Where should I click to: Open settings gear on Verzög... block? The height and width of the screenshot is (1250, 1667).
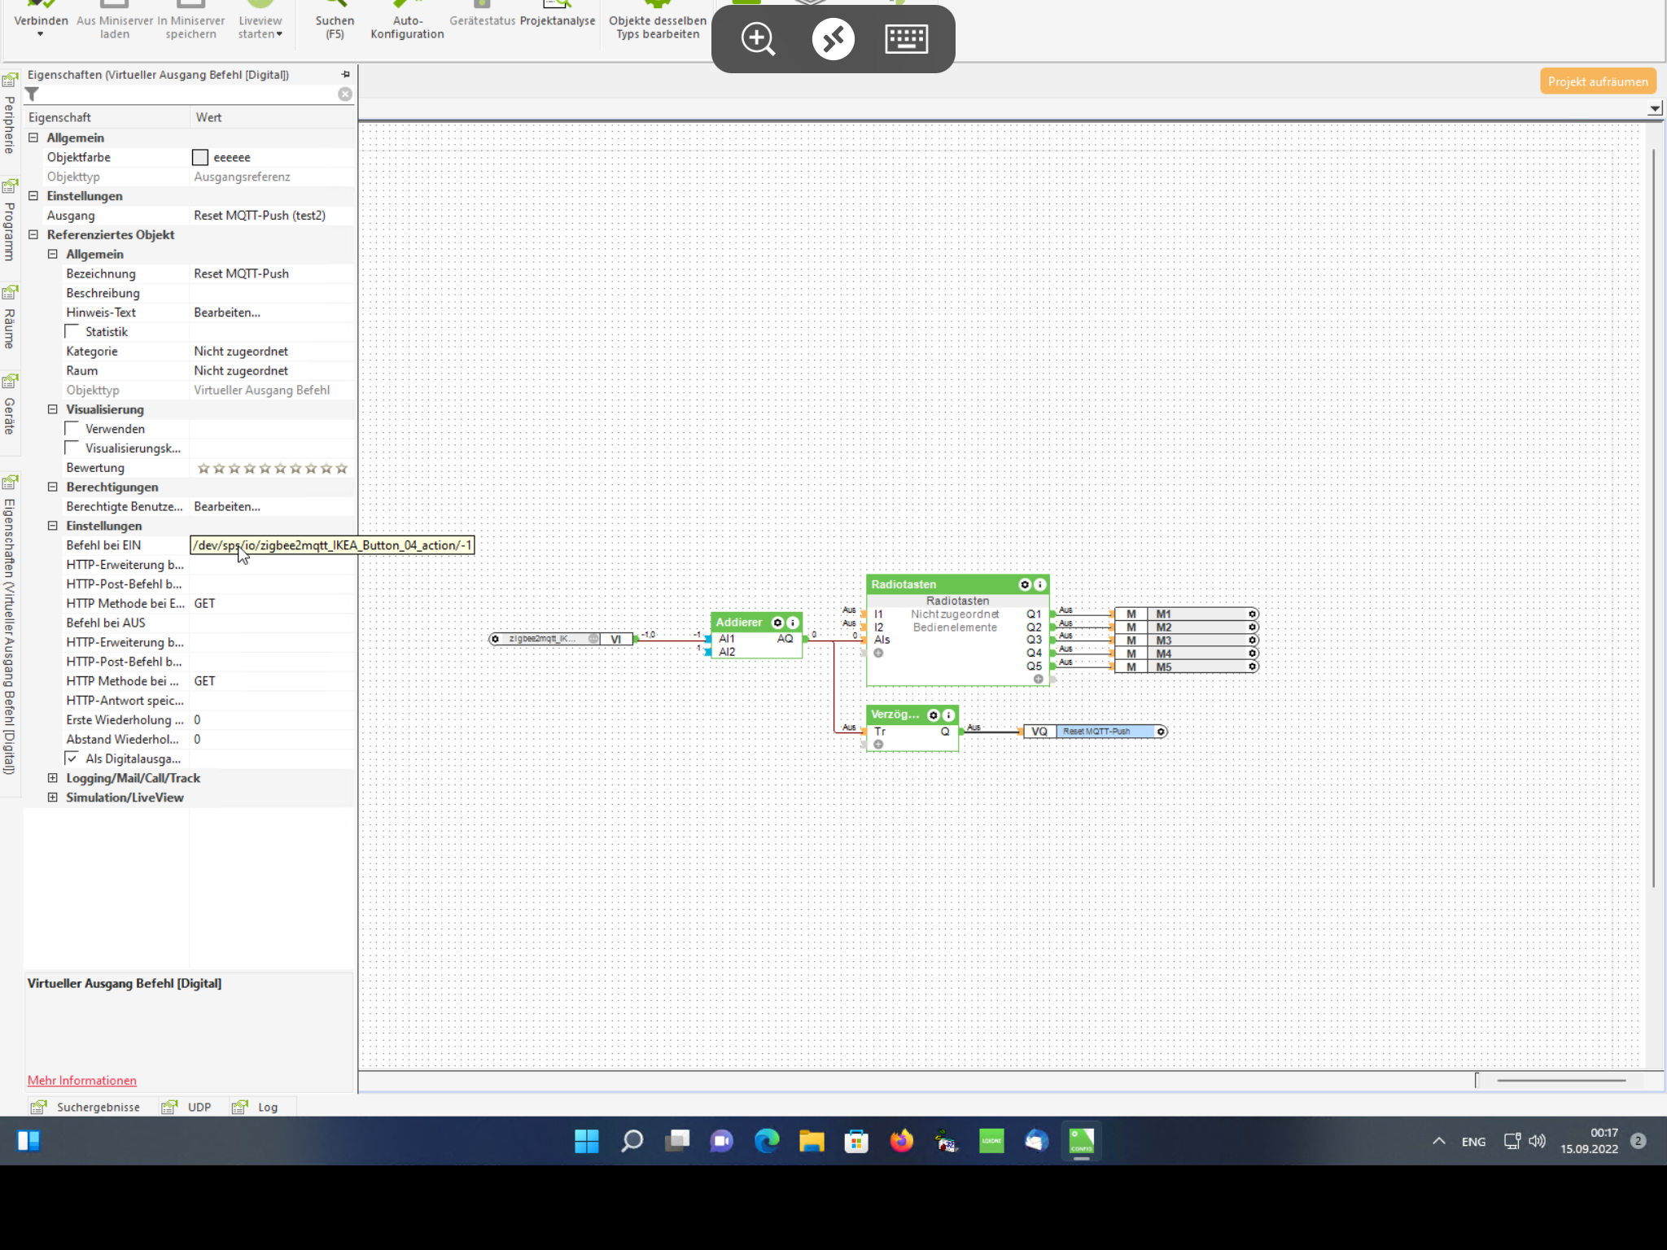[x=934, y=715]
